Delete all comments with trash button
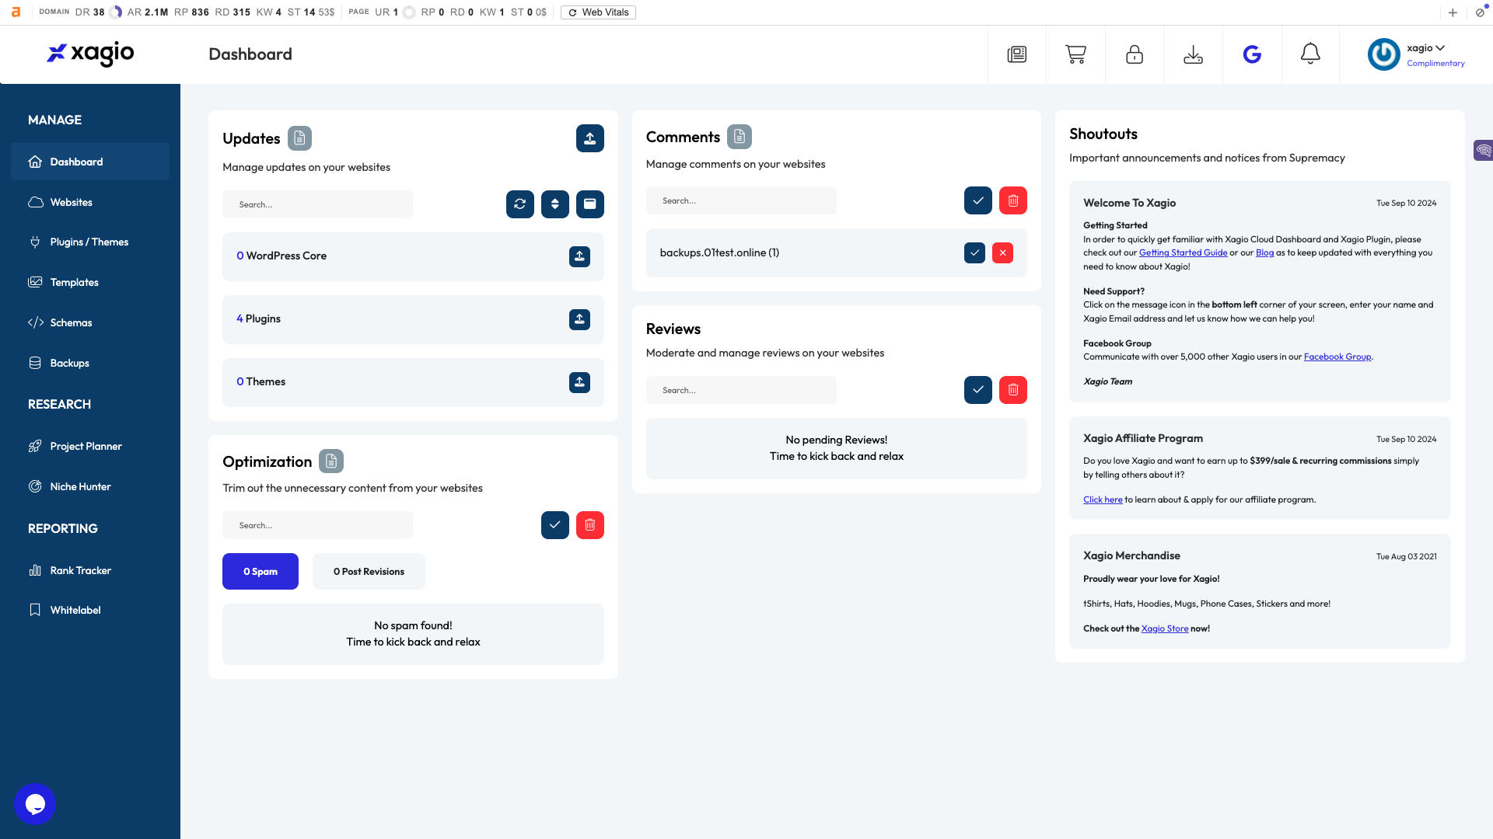Screen dimensions: 1493x839 (1013, 200)
